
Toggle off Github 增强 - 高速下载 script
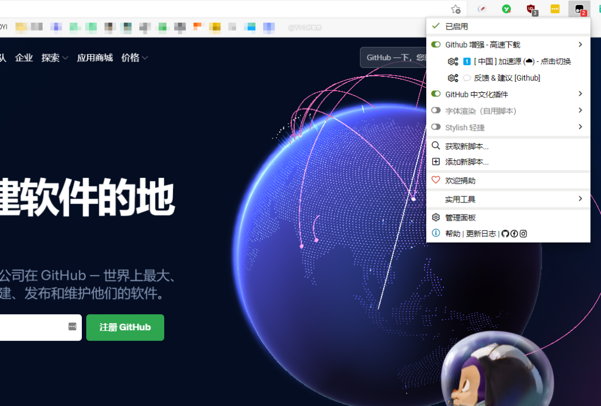coord(436,44)
